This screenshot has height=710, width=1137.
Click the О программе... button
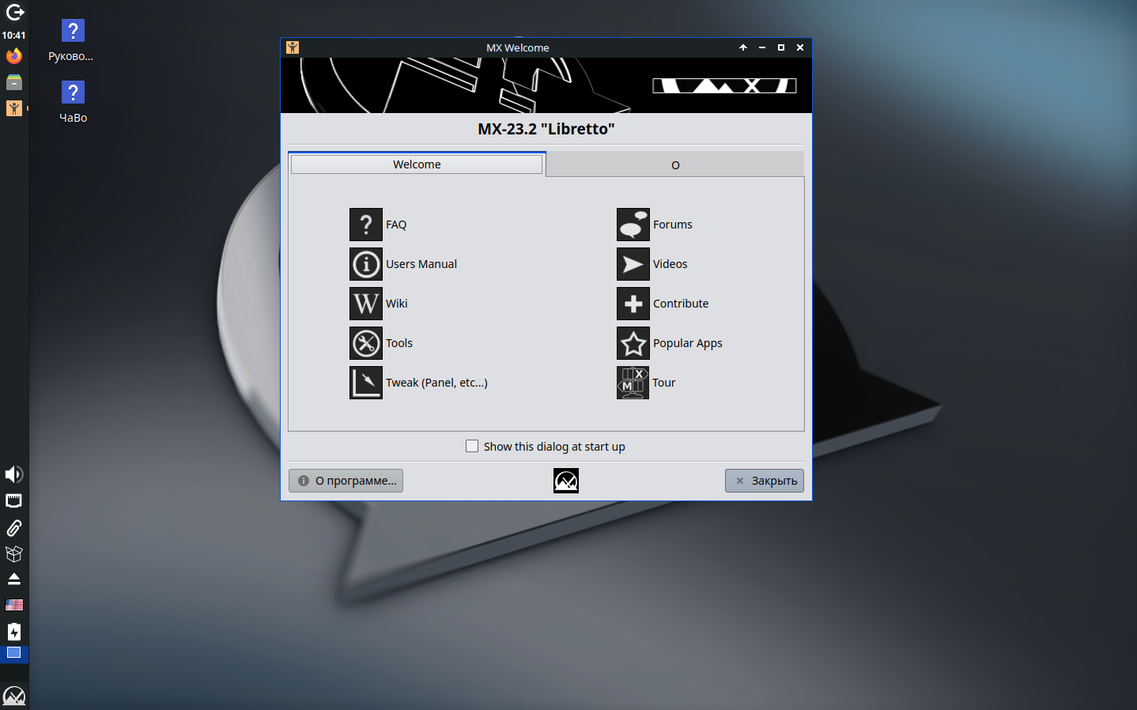[x=346, y=481]
